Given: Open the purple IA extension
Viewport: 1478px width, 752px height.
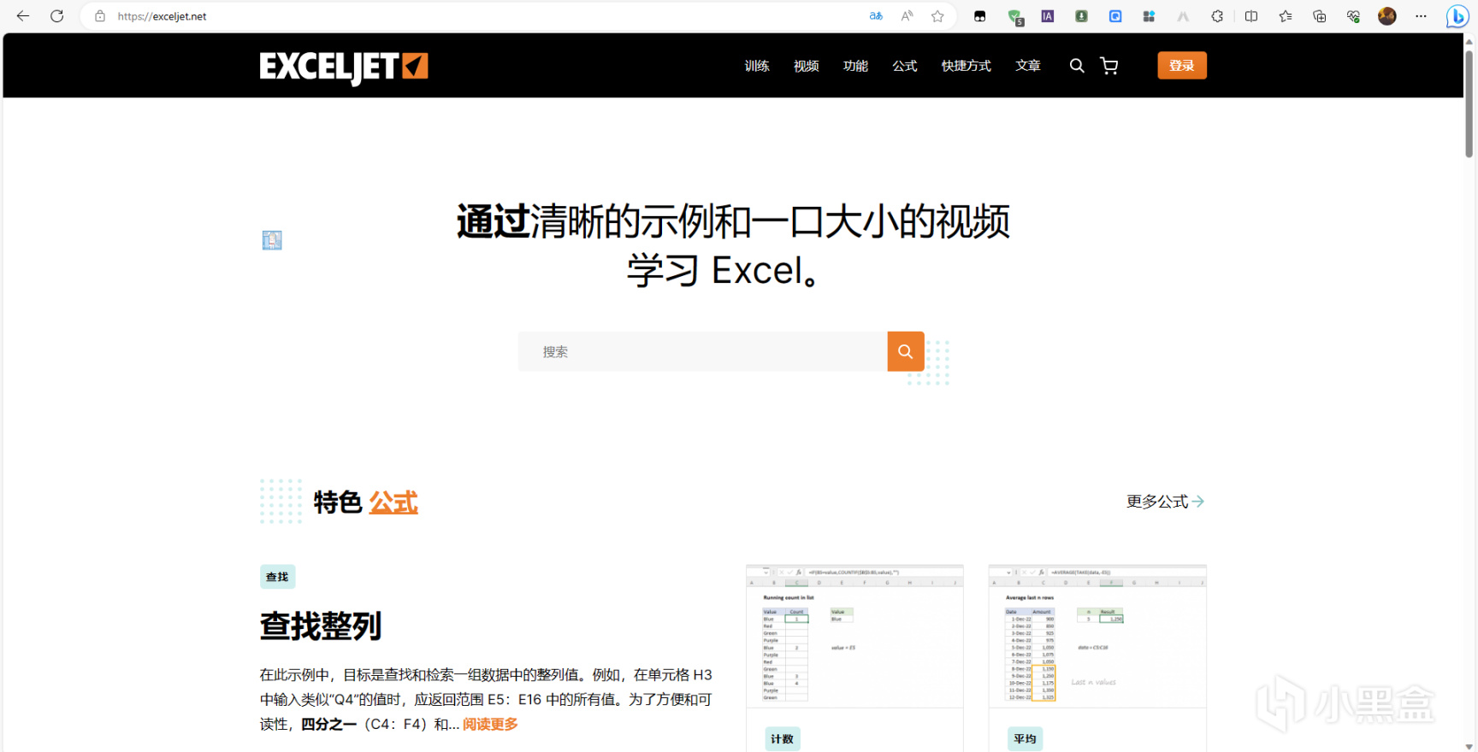Looking at the screenshot, I should (x=1048, y=16).
